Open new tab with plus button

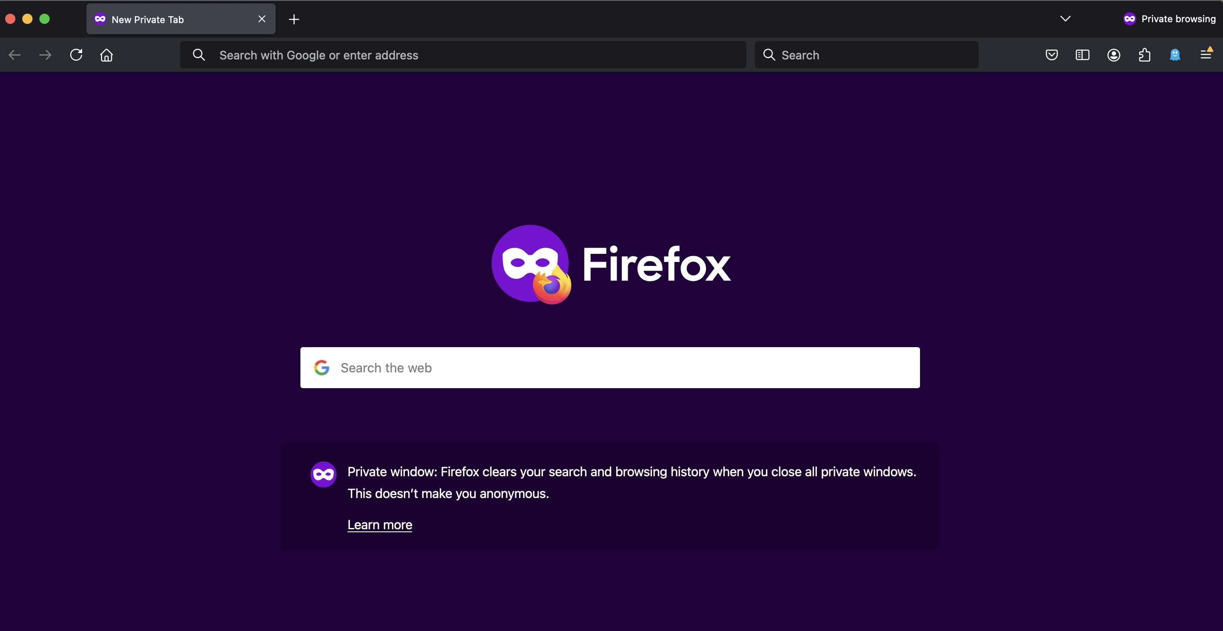[x=294, y=18]
